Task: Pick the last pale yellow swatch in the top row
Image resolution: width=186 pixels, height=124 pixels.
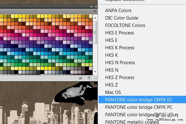Action: click(x=91, y=16)
